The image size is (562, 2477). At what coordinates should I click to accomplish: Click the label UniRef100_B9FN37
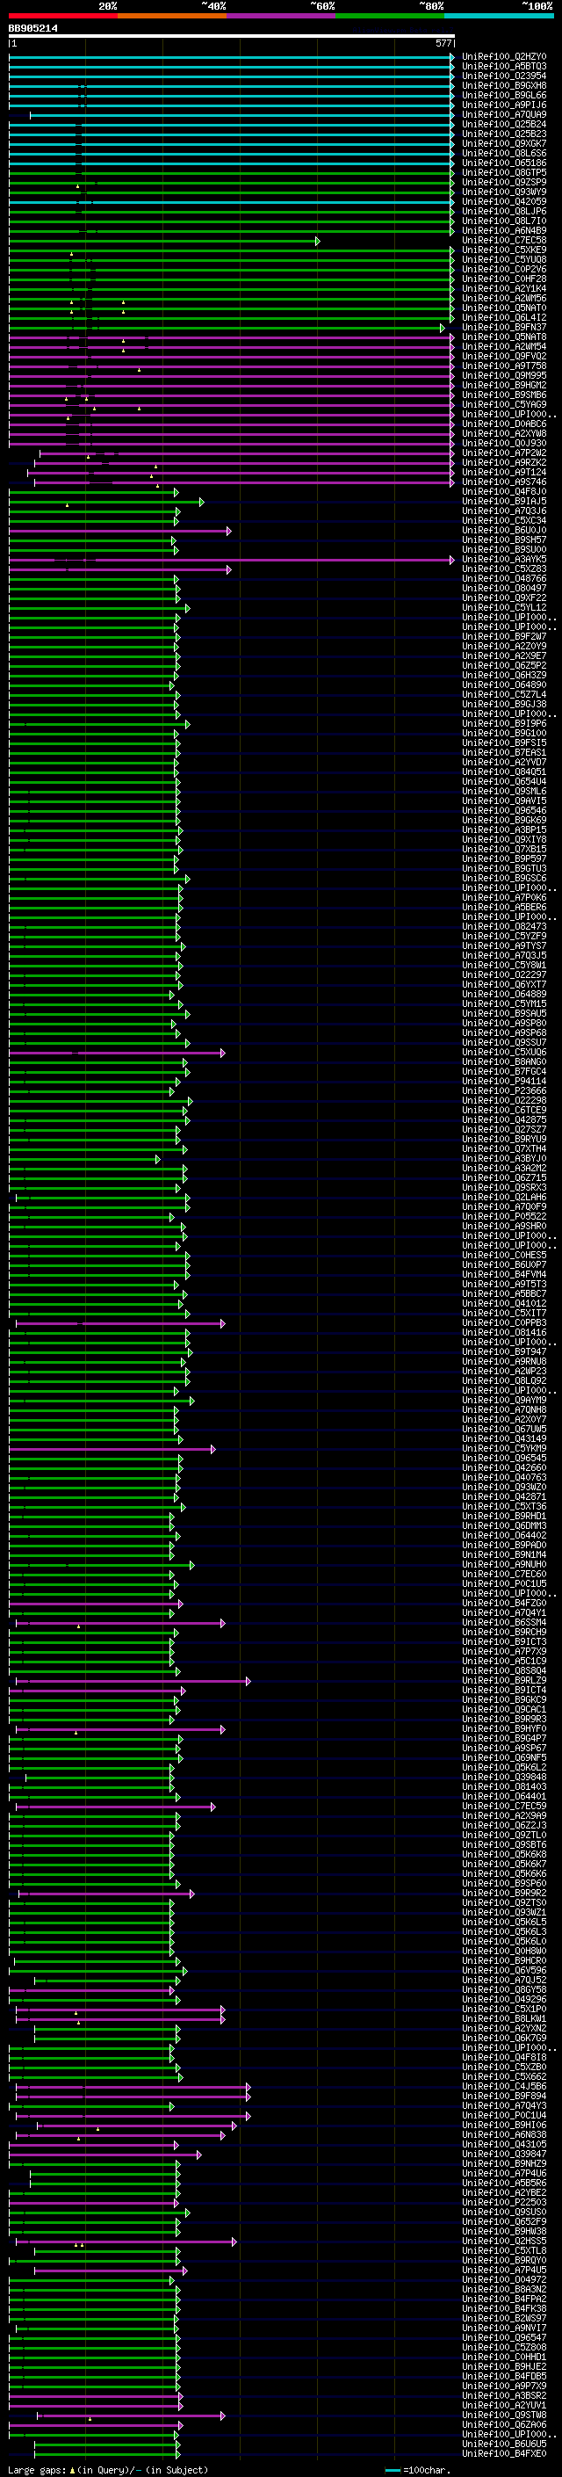click(504, 328)
